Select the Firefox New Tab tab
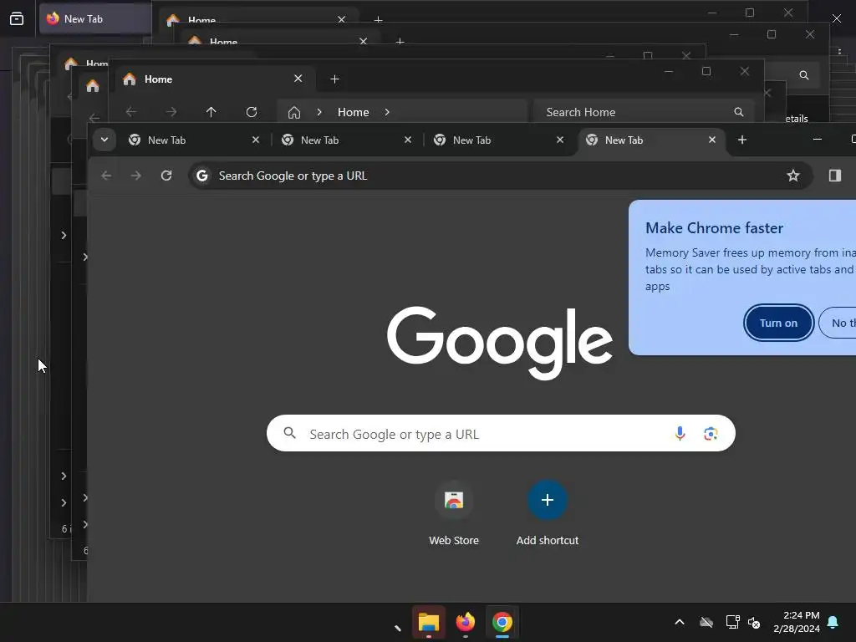 point(94,18)
